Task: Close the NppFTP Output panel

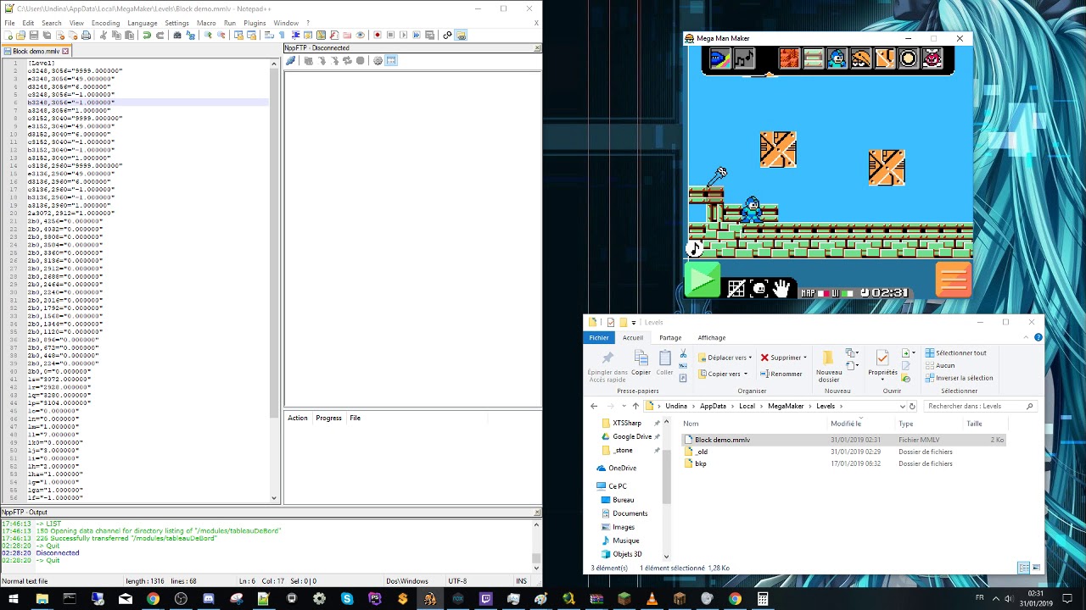Action: tap(537, 513)
